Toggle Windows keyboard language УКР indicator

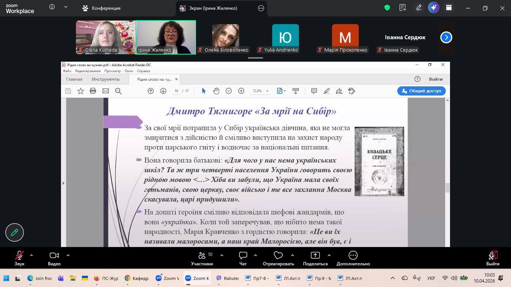431,278
